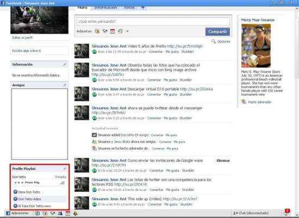Click the Eliminar link on the Google wave post
The height and width of the screenshot is (218, 299).
tap(223, 161)
